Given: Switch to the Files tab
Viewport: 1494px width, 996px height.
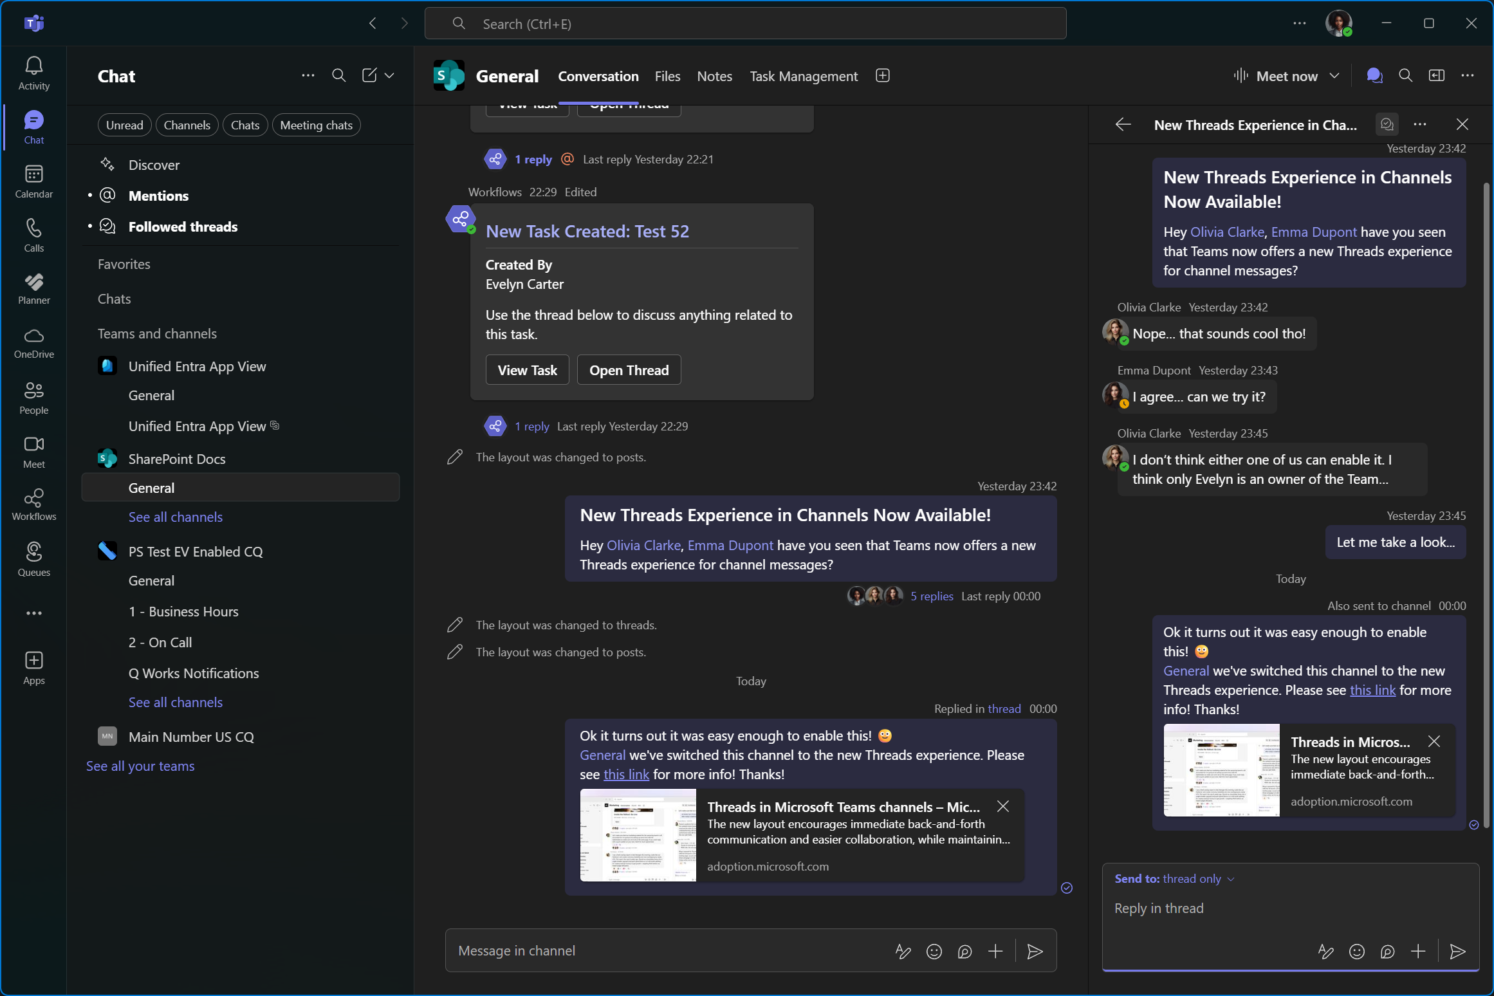Looking at the screenshot, I should (x=667, y=76).
